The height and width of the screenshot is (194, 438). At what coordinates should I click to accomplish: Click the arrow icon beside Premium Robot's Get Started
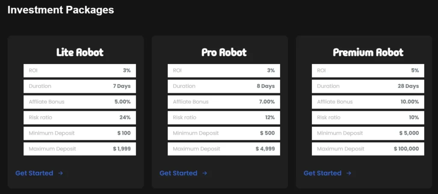click(349, 173)
